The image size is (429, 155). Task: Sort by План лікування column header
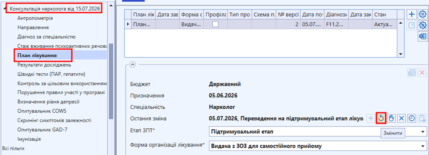(143, 15)
